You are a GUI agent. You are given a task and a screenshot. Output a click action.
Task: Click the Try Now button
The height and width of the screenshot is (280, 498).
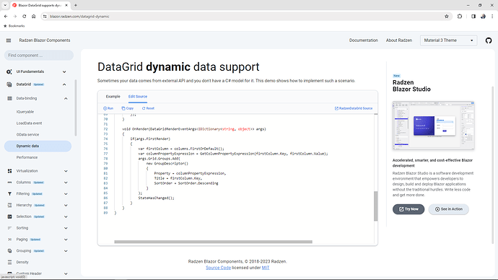[x=409, y=209]
